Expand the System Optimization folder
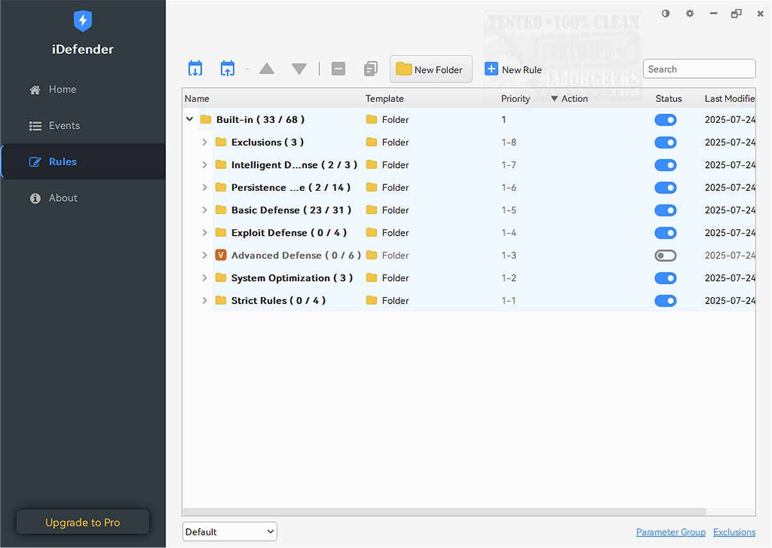The width and height of the screenshot is (772, 548). point(205,278)
